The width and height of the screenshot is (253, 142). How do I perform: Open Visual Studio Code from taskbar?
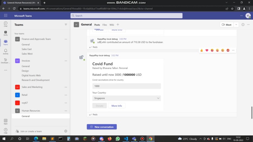pos(126,139)
